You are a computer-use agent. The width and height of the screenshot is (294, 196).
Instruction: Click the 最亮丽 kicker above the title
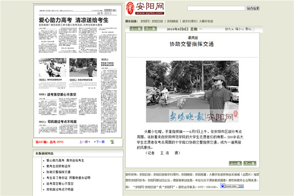pos(193,38)
